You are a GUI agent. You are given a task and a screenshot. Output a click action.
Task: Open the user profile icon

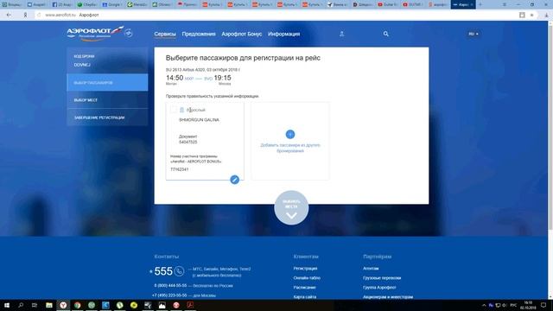click(x=342, y=34)
